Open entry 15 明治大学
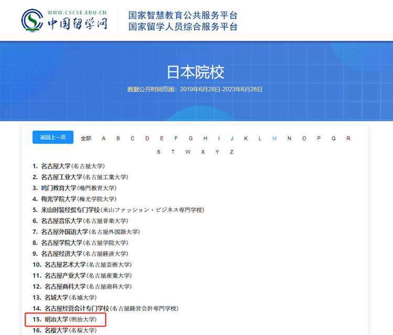This screenshot has height=335, width=393. [64, 319]
